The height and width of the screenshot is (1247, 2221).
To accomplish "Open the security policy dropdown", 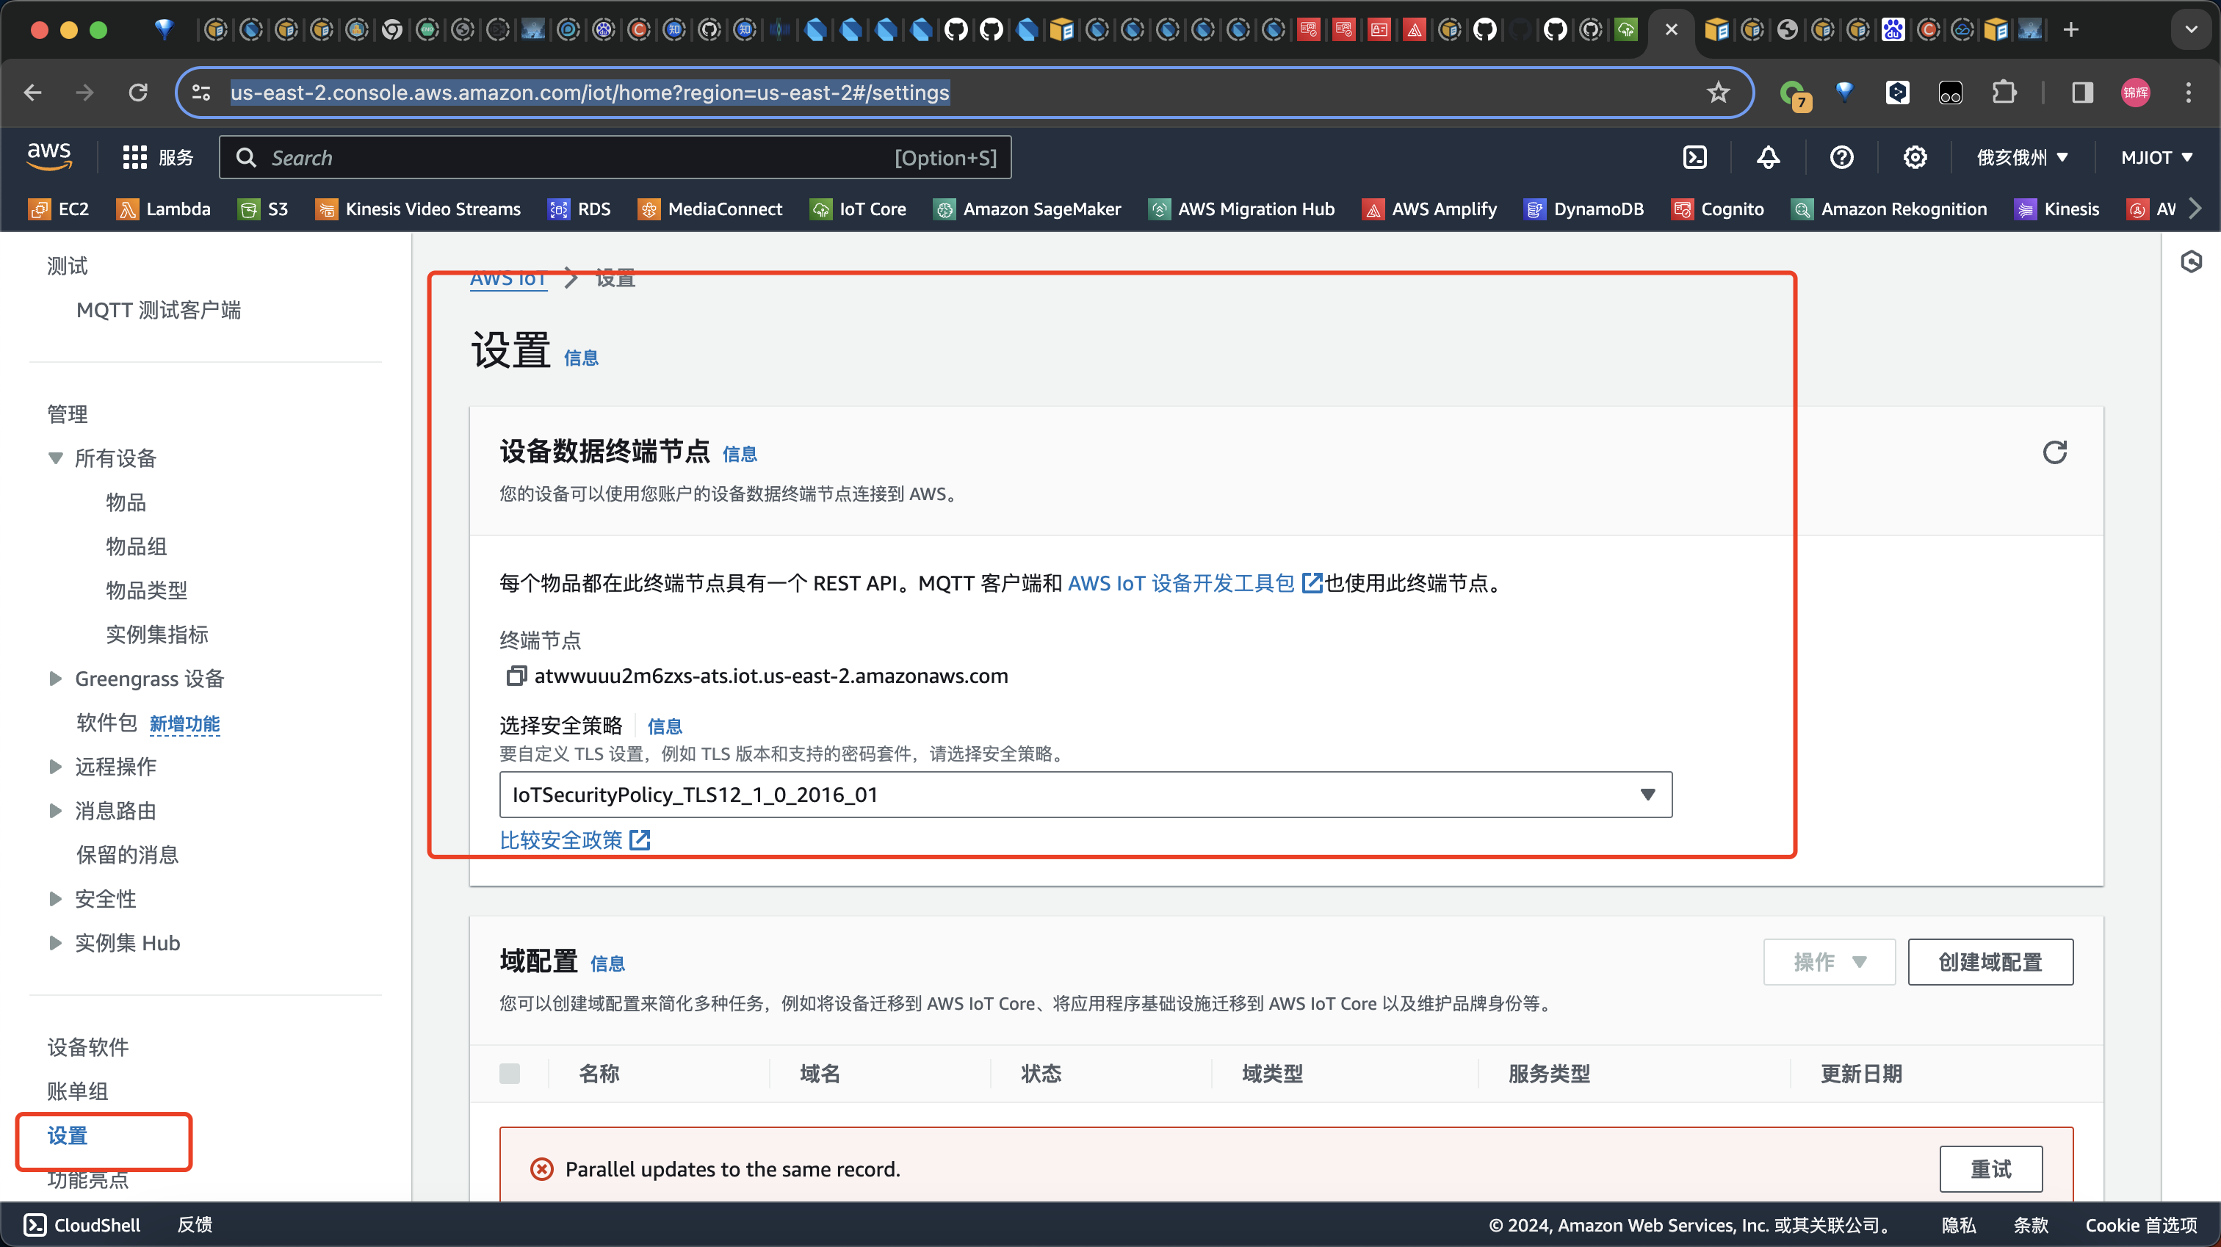I will click(1086, 795).
